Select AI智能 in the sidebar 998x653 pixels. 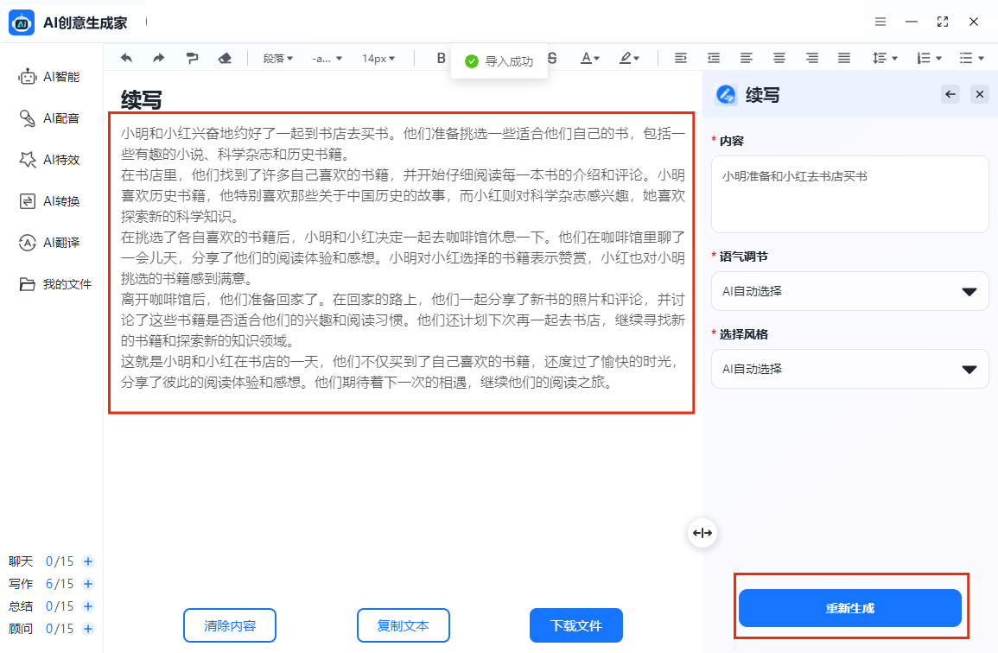tap(54, 76)
